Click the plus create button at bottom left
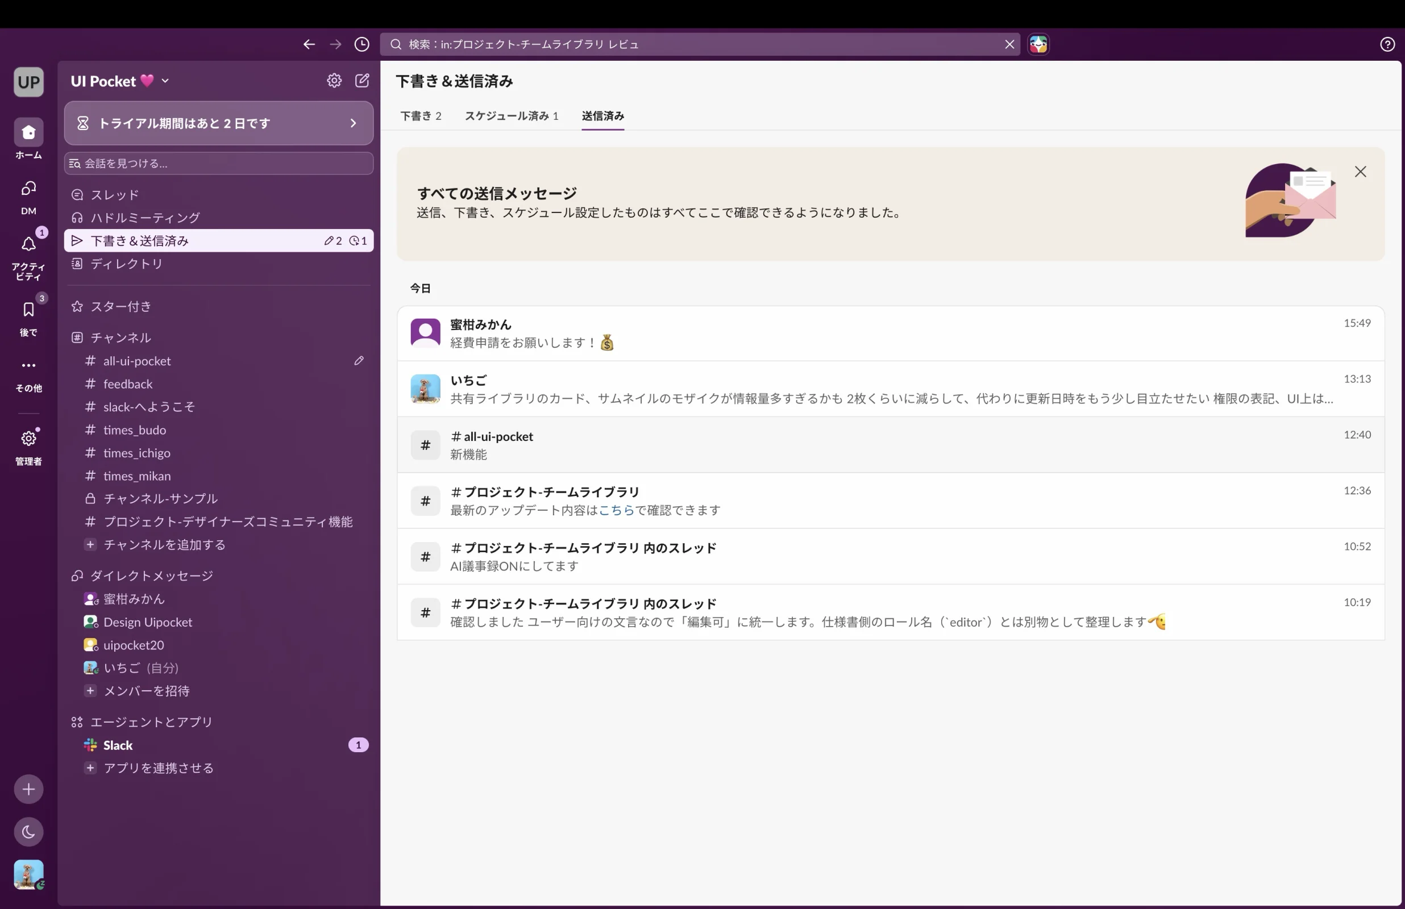 (x=28, y=789)
